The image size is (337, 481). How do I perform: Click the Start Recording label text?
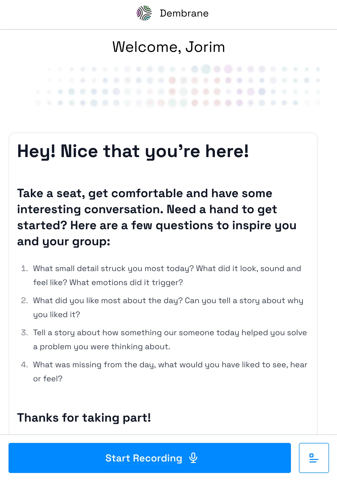pyautogui.click(x=144, y=458)
